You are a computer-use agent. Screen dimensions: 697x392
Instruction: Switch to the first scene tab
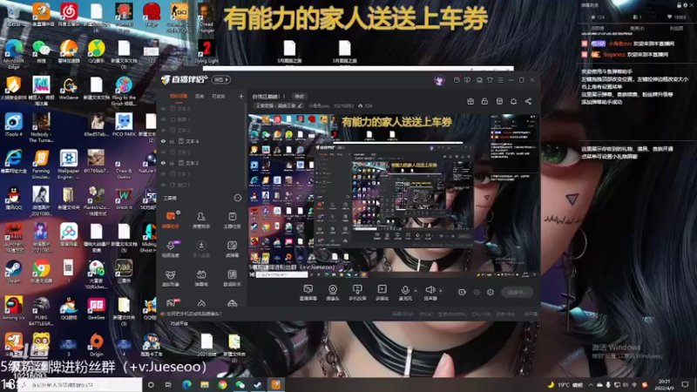pyautogui.click(x=179, y=97)
